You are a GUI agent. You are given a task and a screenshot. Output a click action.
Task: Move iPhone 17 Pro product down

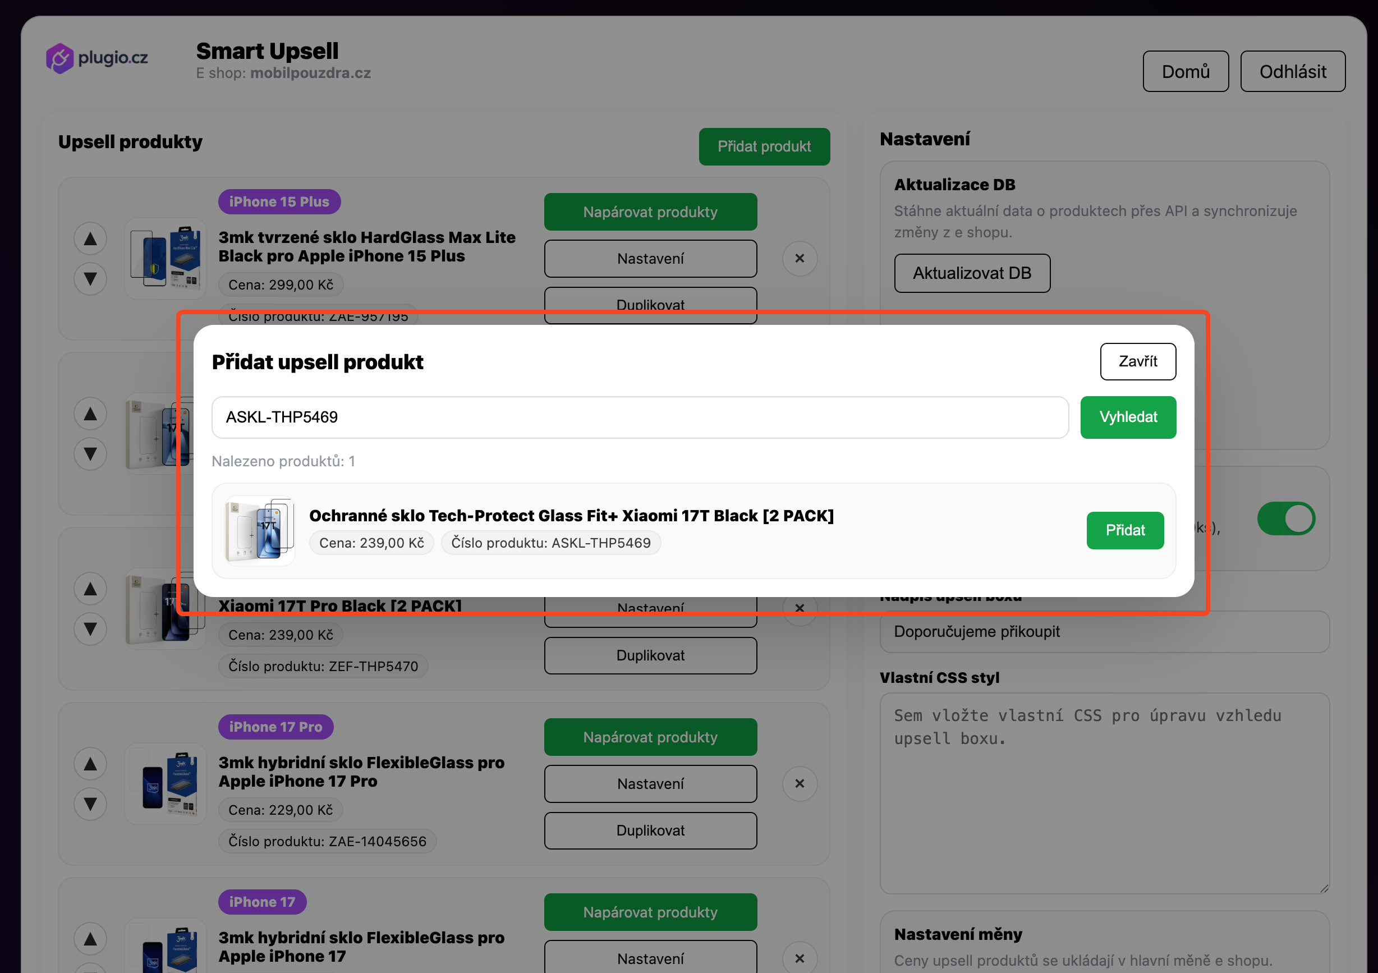point(90,804)
